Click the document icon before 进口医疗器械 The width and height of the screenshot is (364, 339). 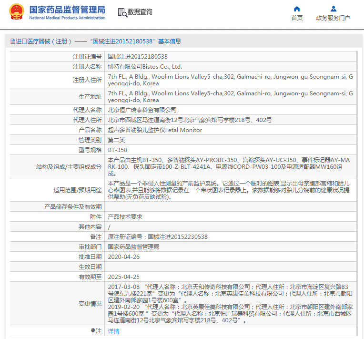pos(12,41)
